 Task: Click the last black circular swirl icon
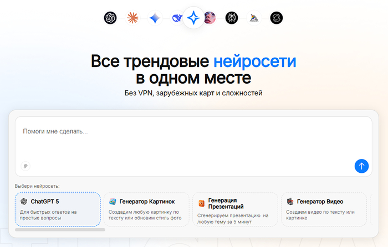click(276, 18)
